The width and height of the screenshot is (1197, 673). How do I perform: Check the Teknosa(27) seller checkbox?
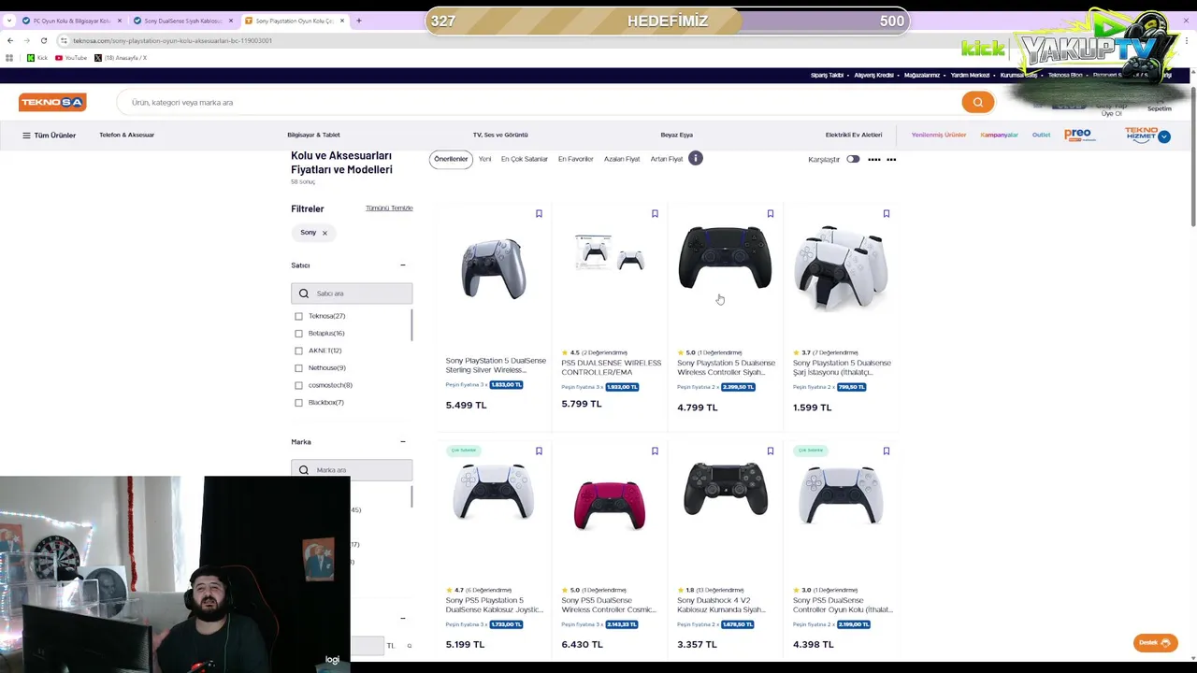(299, 316)
